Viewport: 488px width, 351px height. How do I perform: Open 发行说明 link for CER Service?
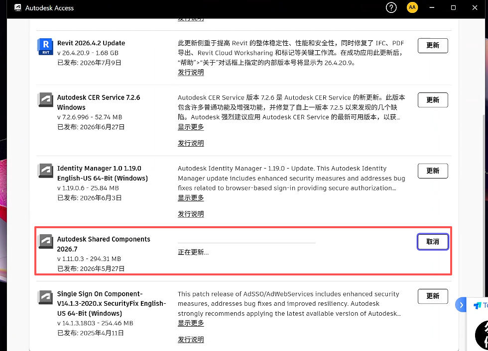(x=191, y=143)
